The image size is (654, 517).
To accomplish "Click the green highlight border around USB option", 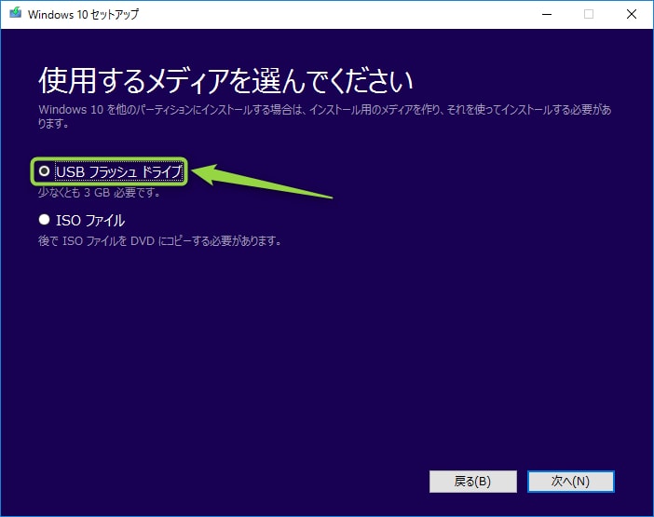I will click(x=112, y=158).
